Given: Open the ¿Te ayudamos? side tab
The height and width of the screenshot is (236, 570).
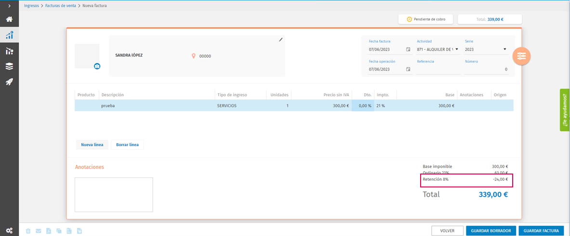Looking at the screenshot, I should (x=565, y=110).
